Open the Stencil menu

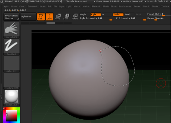[x=146, y=6]
